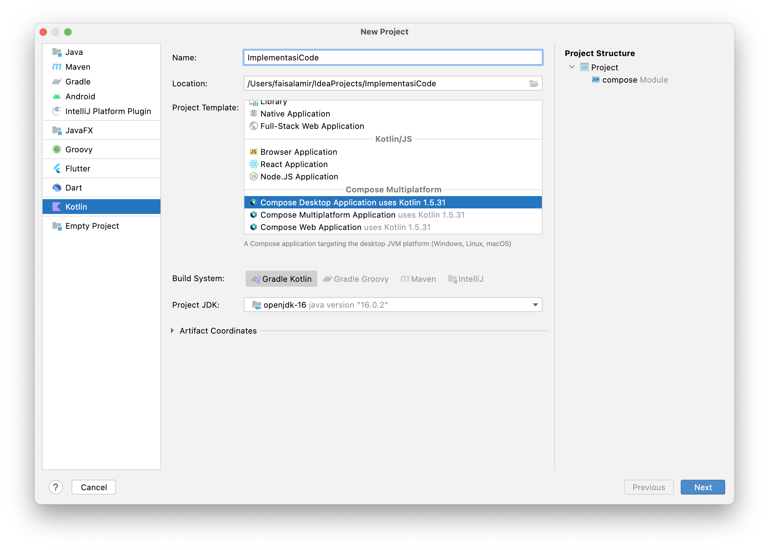Expand the Artifact Coordinates section

(173, 330)
